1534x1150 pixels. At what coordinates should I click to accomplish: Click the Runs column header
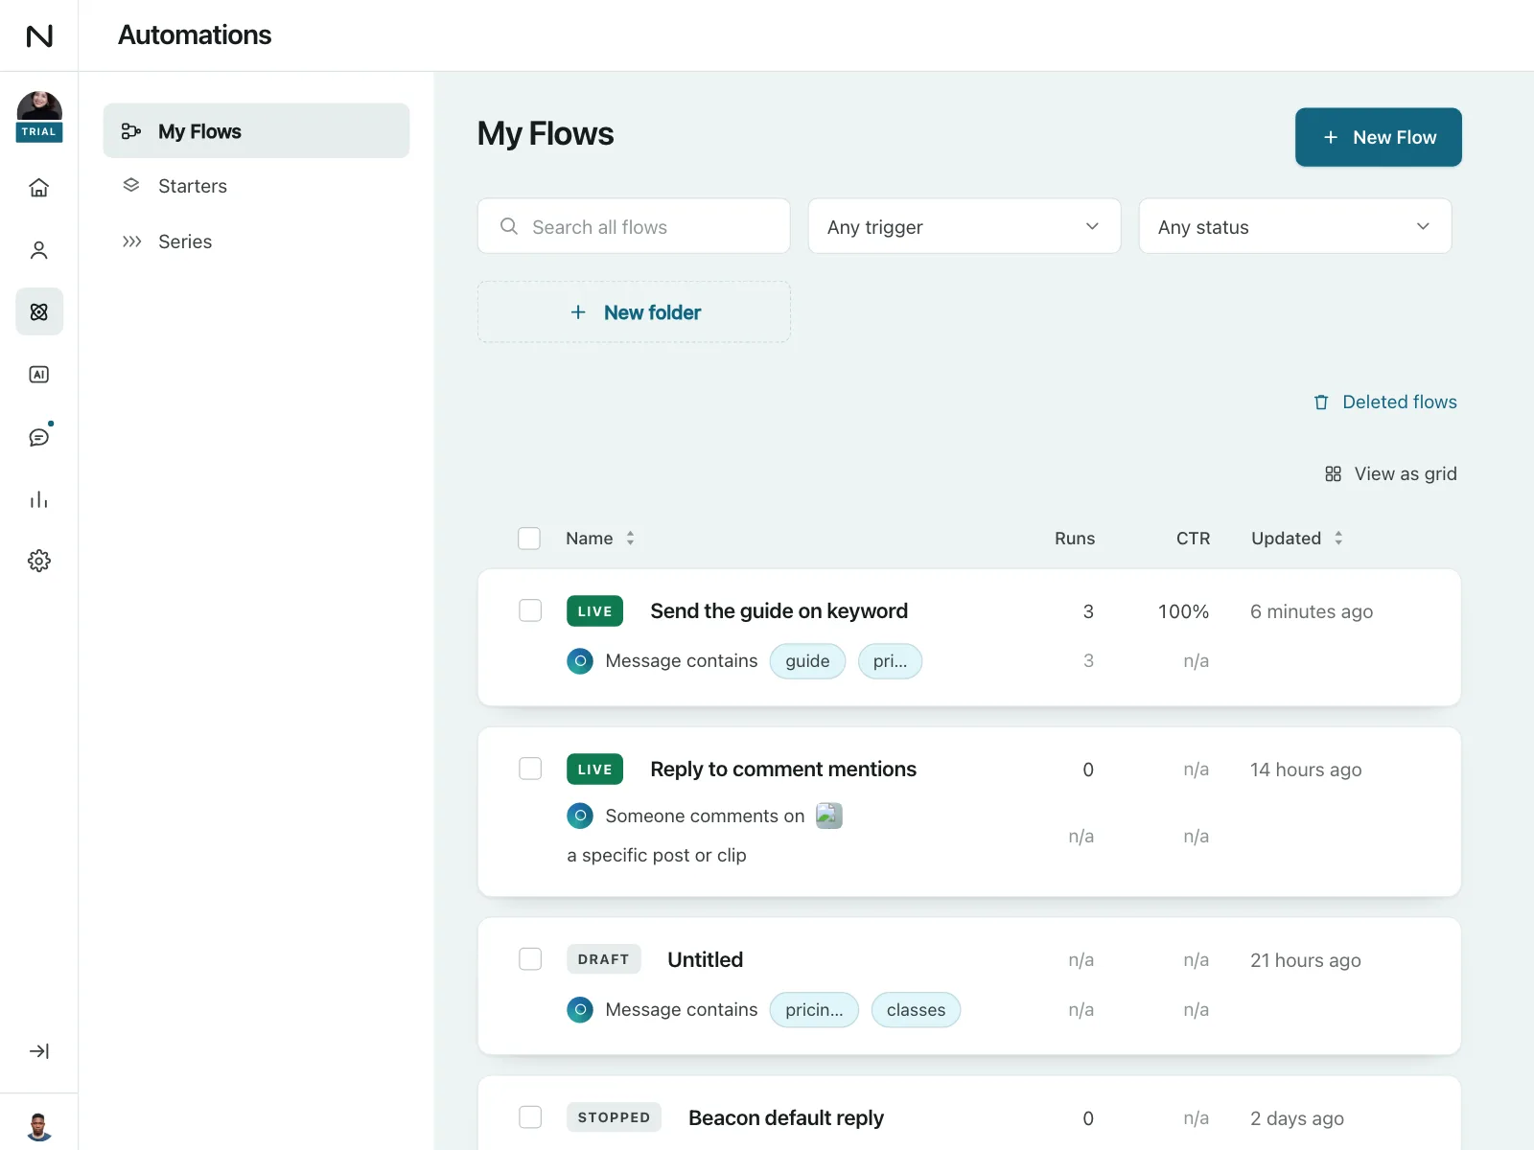click(1075, 539)
